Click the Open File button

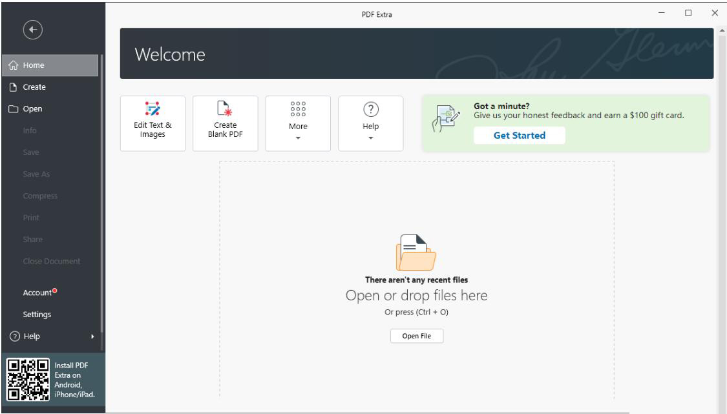(416, 336)
